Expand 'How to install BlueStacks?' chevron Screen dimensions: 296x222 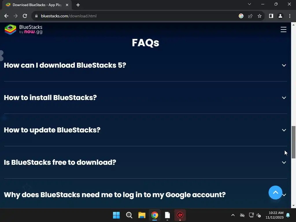(x=284, y=98)
